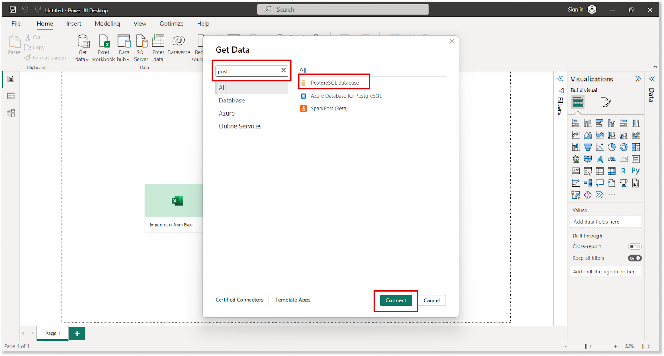This screenshot has height=356, width=664.
Task: Select the card 123 visual
Action: coord(624,159)
